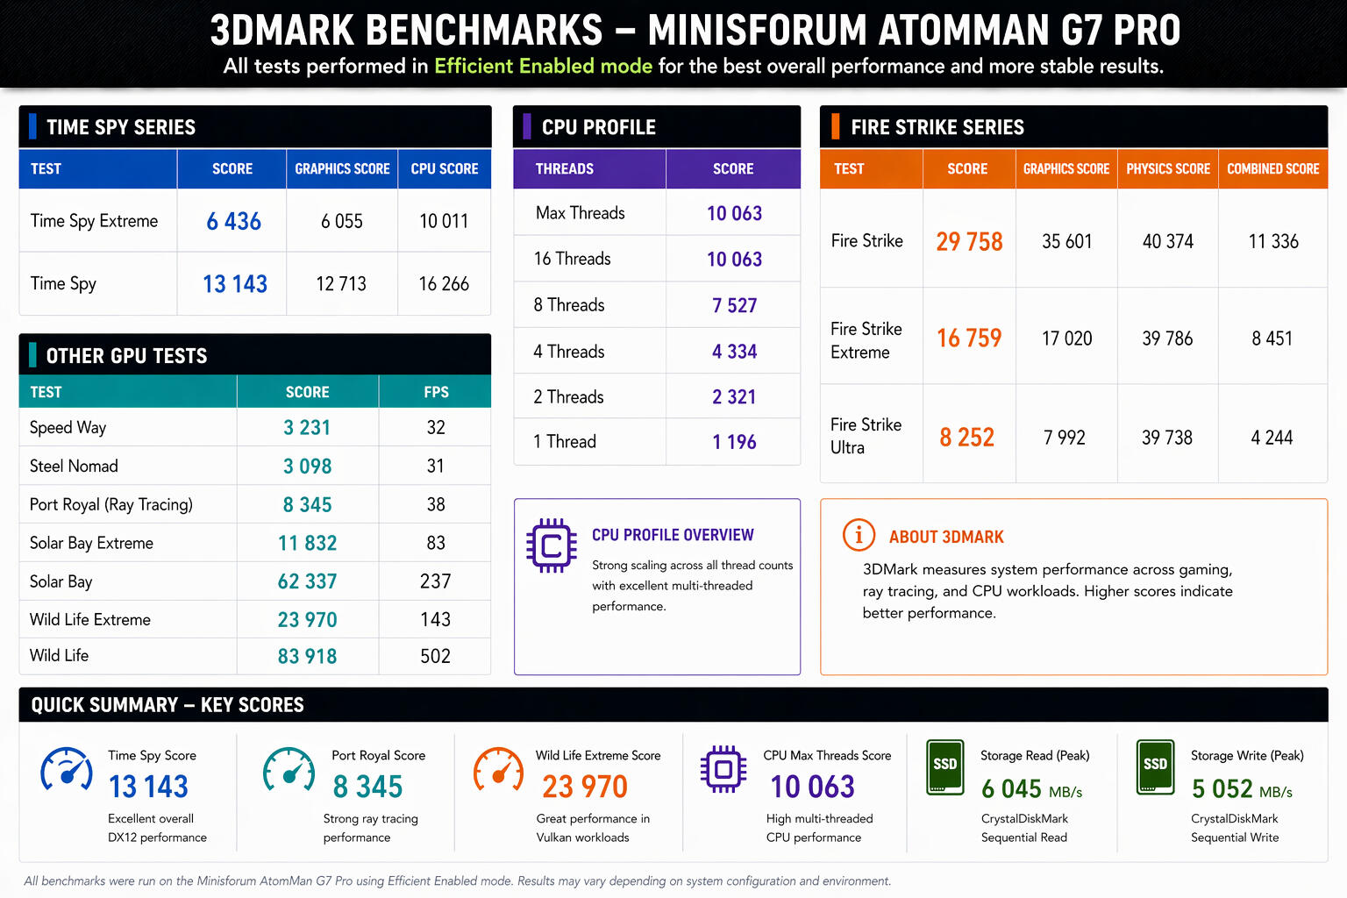Click the Fire Strike Ultra graphics score 7 992

[x=1065, y=438]
